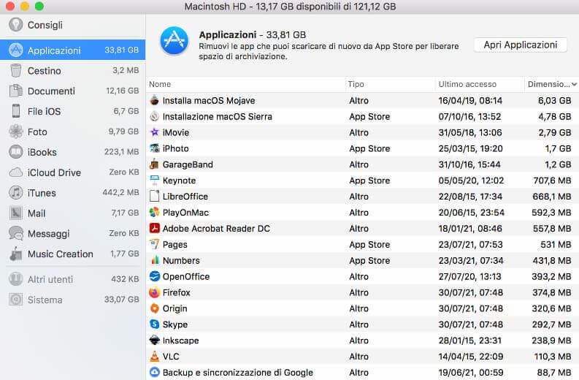Click the Foto flower icon

(x=15, y=132)
